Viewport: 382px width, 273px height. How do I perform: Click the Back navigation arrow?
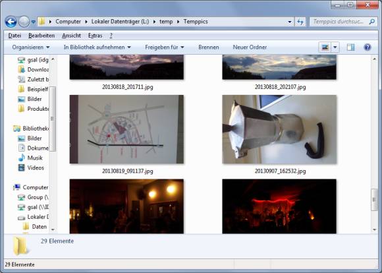(11, 22)
